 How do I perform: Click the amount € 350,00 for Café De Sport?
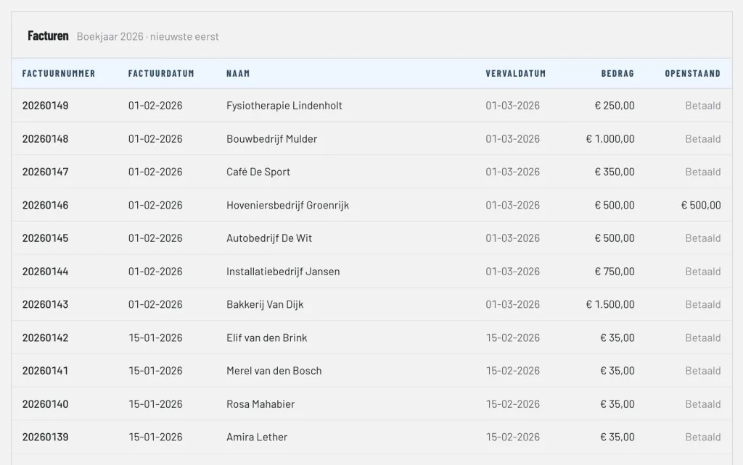615,172
